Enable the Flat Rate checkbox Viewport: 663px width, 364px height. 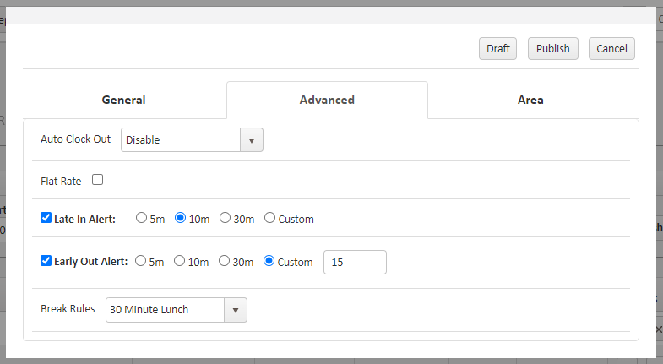(97, 180)
